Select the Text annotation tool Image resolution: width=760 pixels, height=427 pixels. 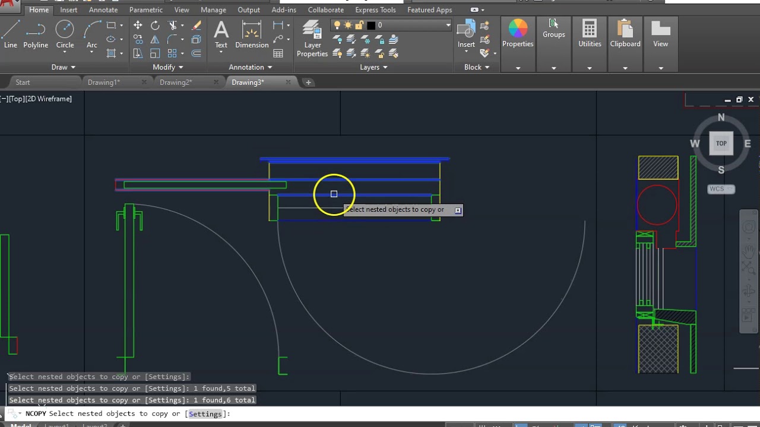[x=221, y=34]
